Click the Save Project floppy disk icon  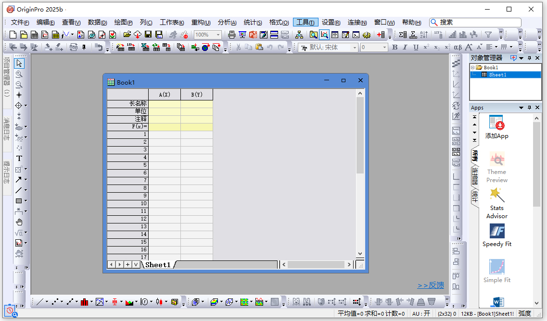pos(149,35)
